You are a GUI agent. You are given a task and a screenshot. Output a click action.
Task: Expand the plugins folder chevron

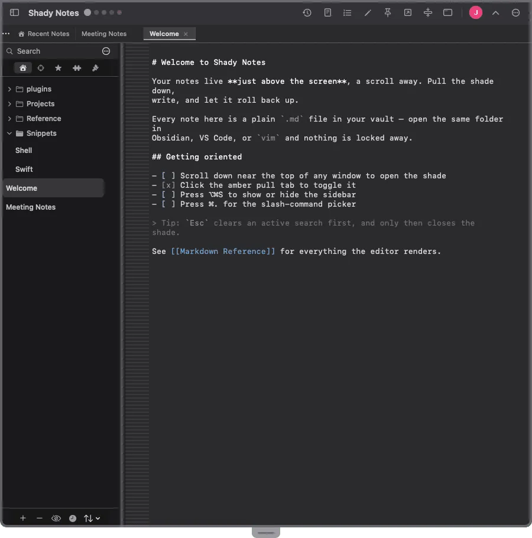tap(9, 89)
